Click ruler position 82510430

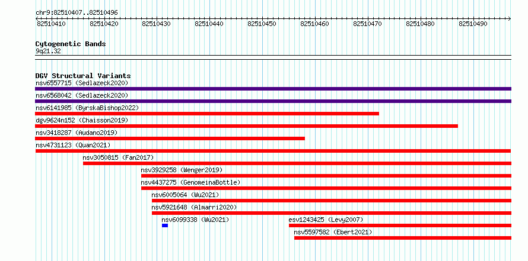coord(156,24)
